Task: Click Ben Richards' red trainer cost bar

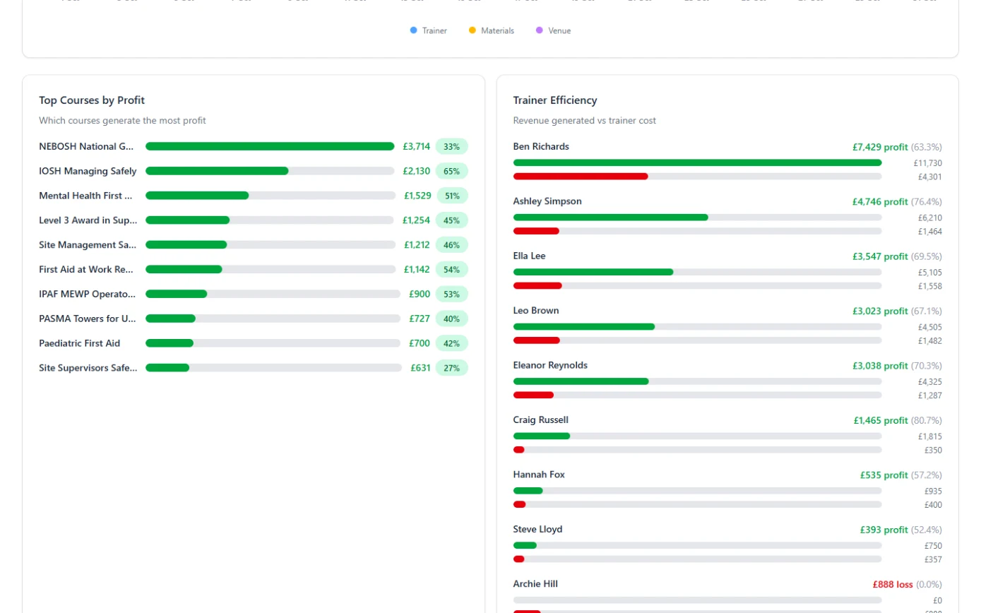Action: (581, 177)
